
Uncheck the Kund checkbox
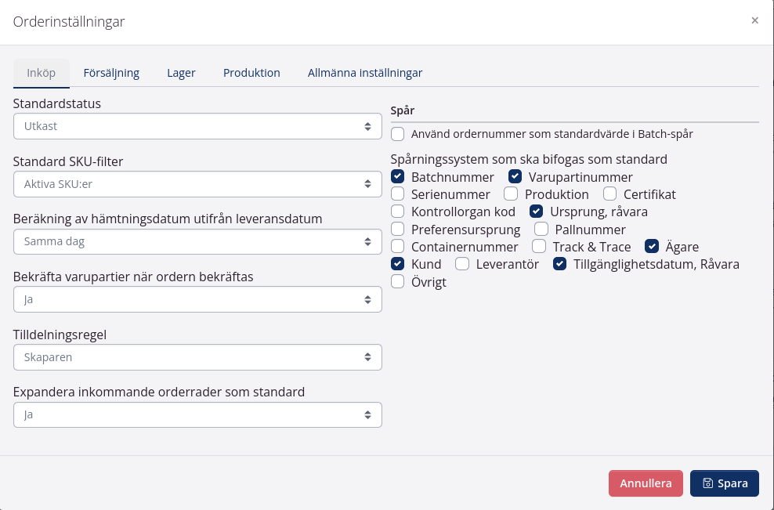pyautogui.click(x=398, y=264)
